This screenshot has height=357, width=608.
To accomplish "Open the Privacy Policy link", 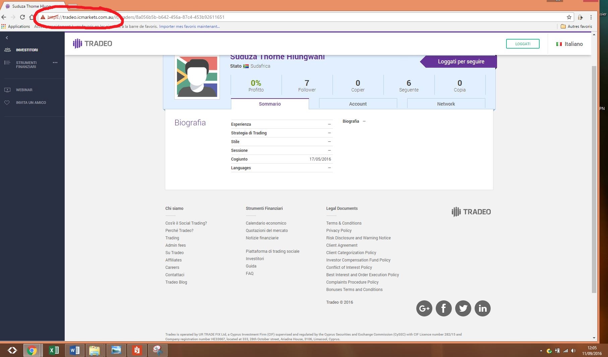I will pos(339,231).
